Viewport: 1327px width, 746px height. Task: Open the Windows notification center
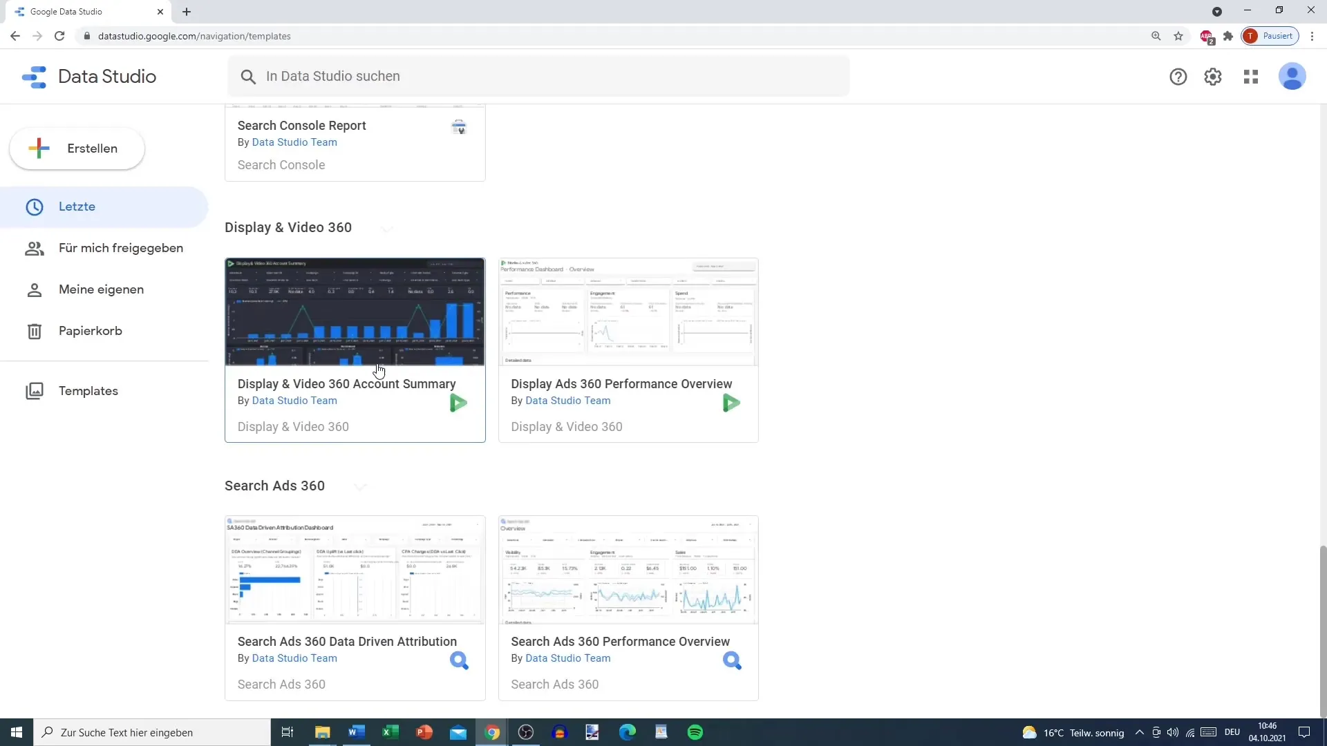(x=1304, y=732)
